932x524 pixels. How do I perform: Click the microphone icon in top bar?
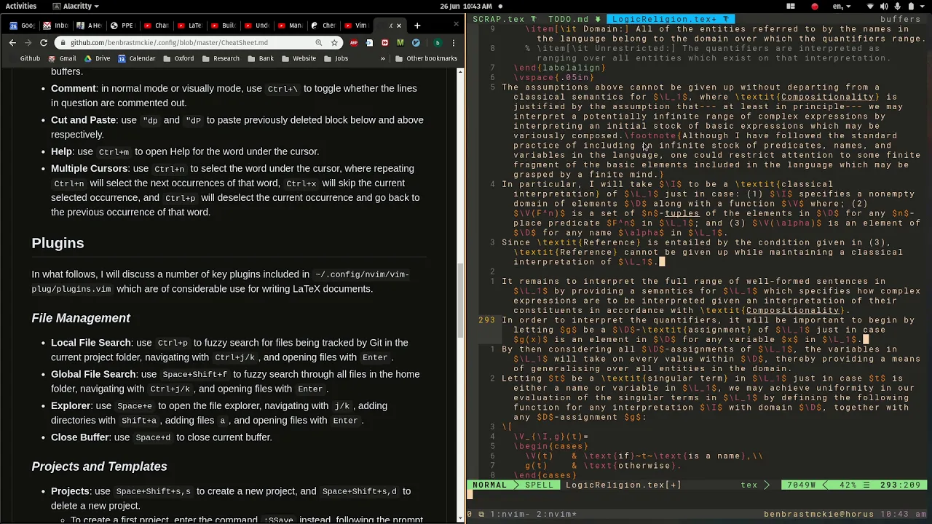click(x=897, y=6)
